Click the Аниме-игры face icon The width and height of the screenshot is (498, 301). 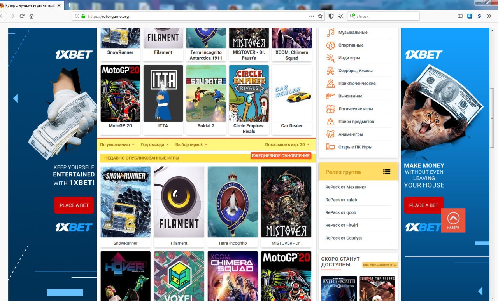tap(330, 134)
